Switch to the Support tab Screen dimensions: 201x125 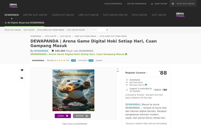point(99,61)
